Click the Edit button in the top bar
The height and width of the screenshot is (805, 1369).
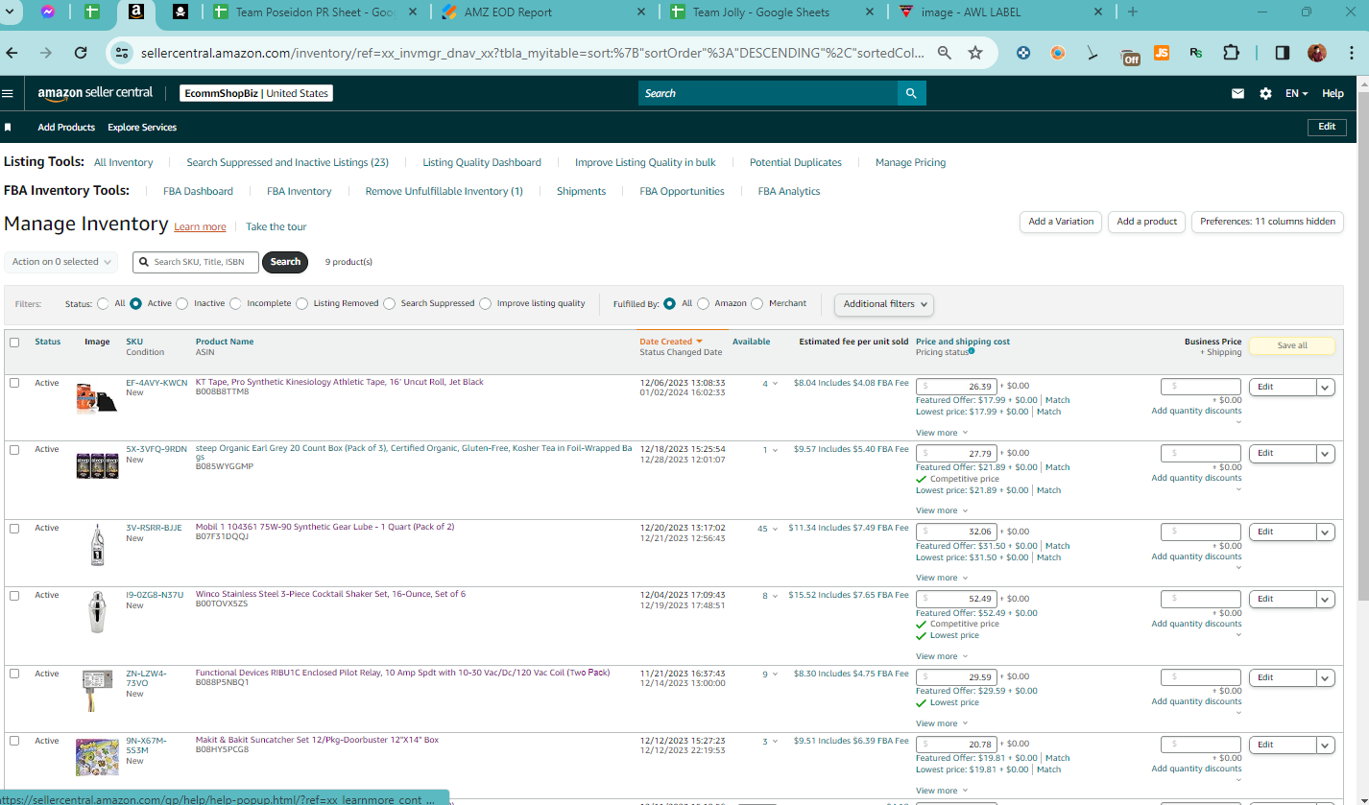1327,127
